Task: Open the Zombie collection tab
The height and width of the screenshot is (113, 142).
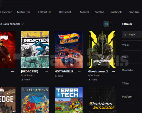Action: coord(99,12)
